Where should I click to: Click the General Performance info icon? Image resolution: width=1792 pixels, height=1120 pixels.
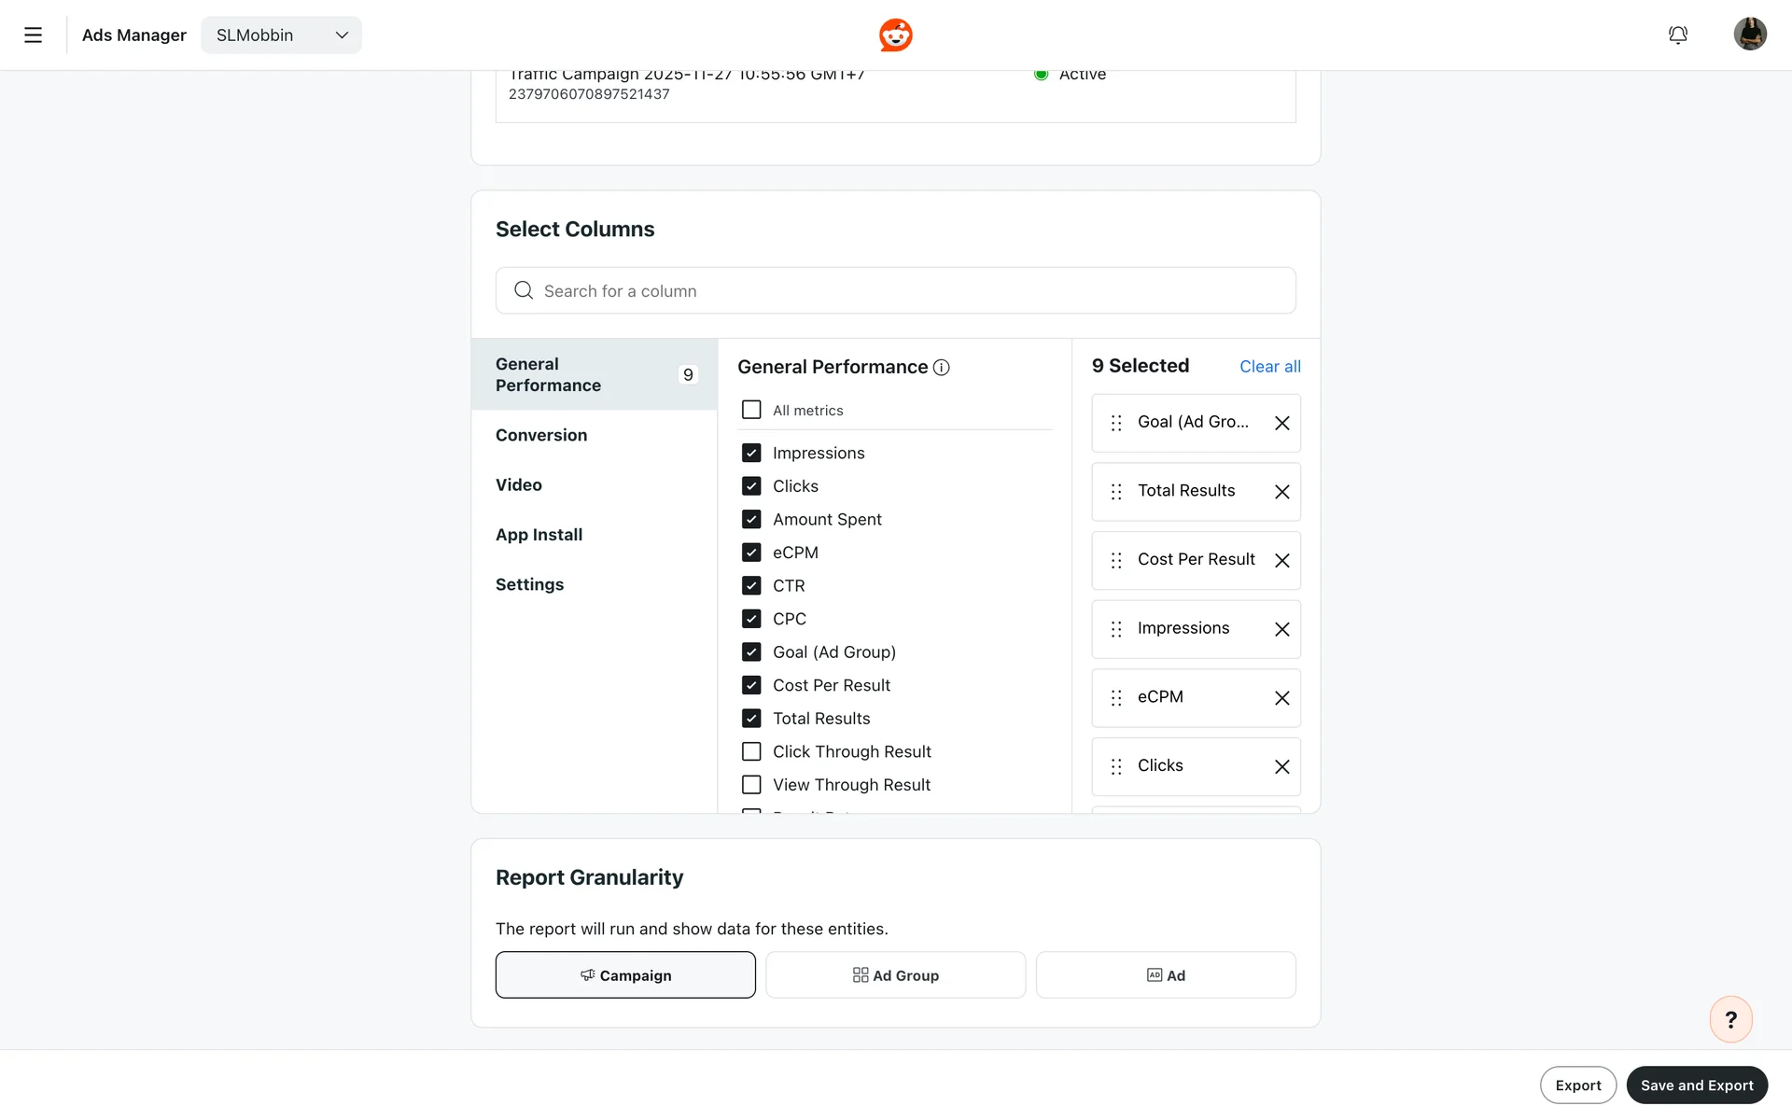[x=942, y=368]
